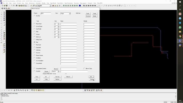This screenshot has height=103, width=183.
Task: Select the Circle drawing tool icon
Action: (x=106, y=6)
